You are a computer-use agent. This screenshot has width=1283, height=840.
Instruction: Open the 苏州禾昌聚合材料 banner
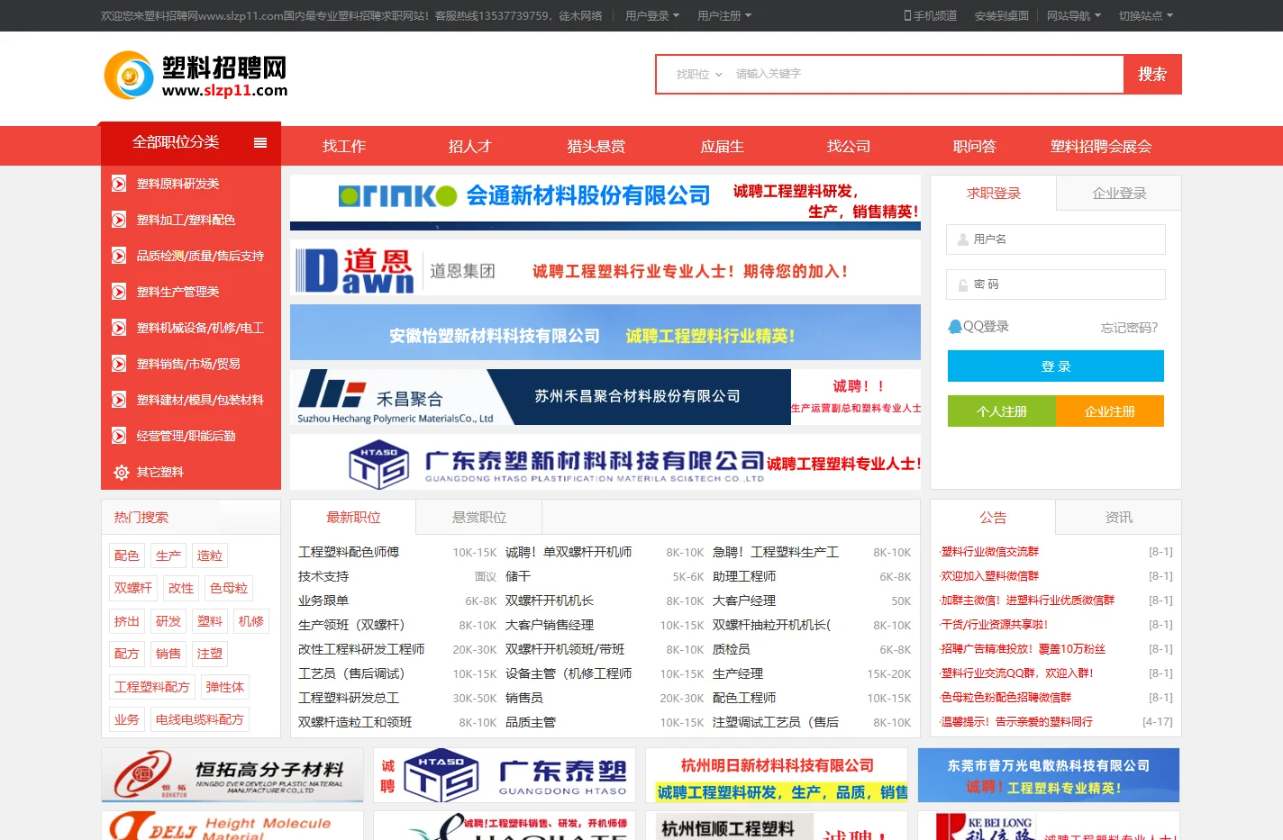605,397
